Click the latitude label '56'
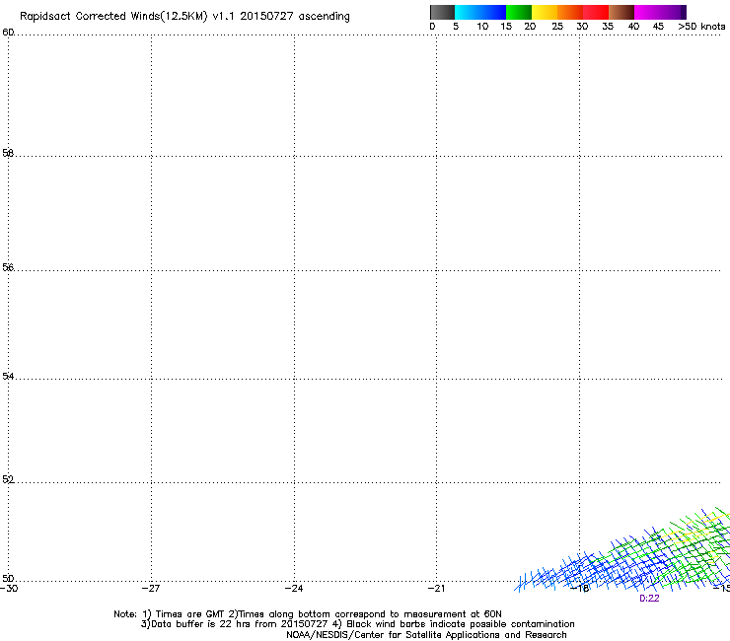This screenshot has height=641, width=730. pos(8,267)
